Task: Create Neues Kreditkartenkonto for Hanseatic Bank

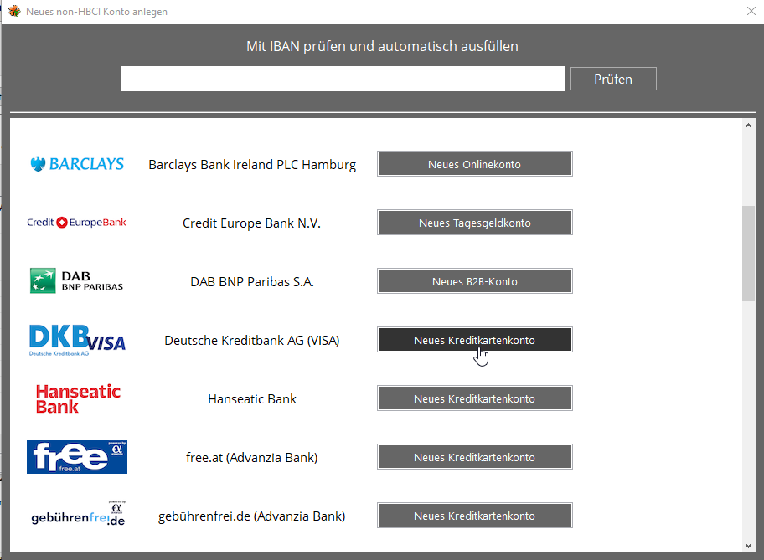Action: [x=475, y=398]
